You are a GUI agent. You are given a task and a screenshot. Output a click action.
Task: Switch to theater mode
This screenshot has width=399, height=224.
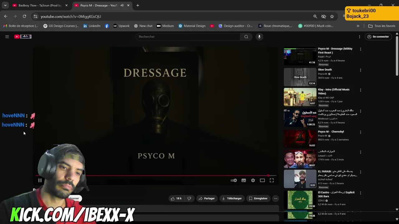point(262,180)
